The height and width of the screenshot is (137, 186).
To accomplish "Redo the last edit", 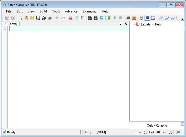I will click(x=63, y=18).
